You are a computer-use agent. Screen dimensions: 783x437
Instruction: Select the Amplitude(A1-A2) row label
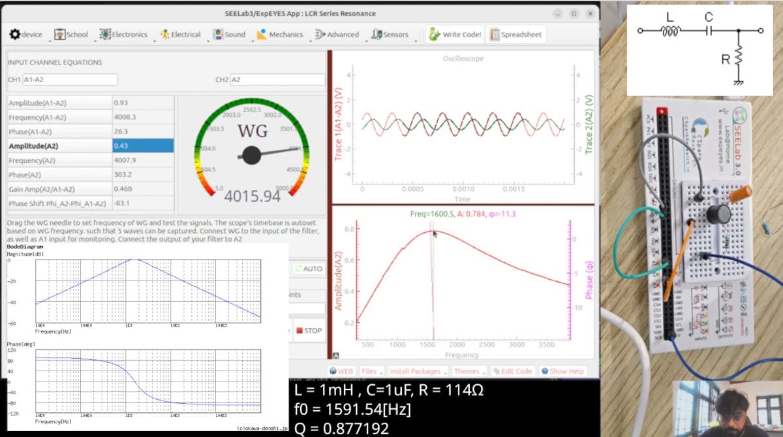tap(59, 103)
